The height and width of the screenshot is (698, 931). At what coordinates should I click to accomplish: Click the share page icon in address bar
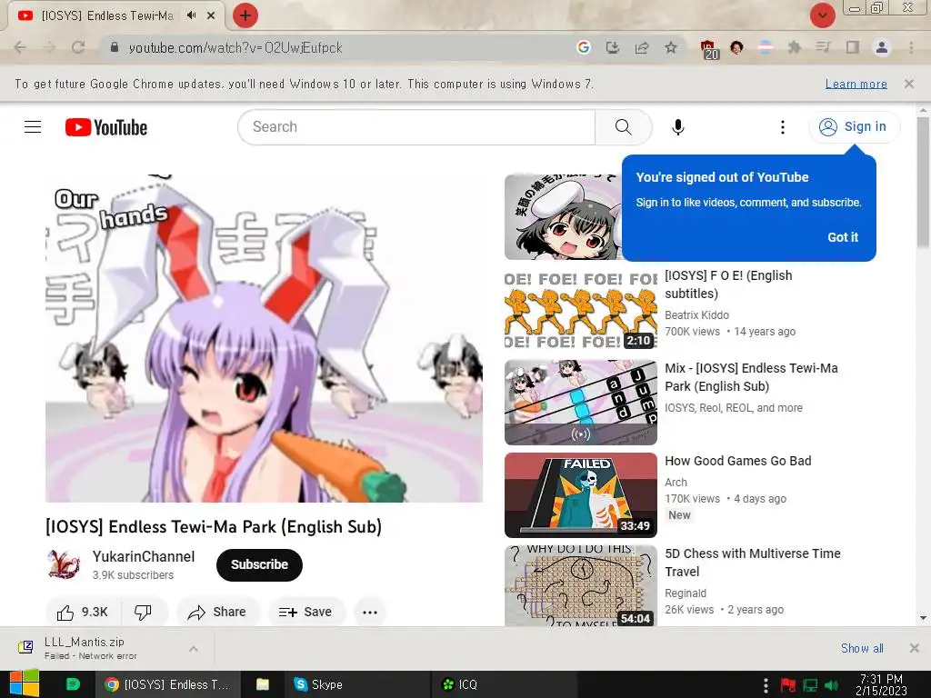(642, 47)
